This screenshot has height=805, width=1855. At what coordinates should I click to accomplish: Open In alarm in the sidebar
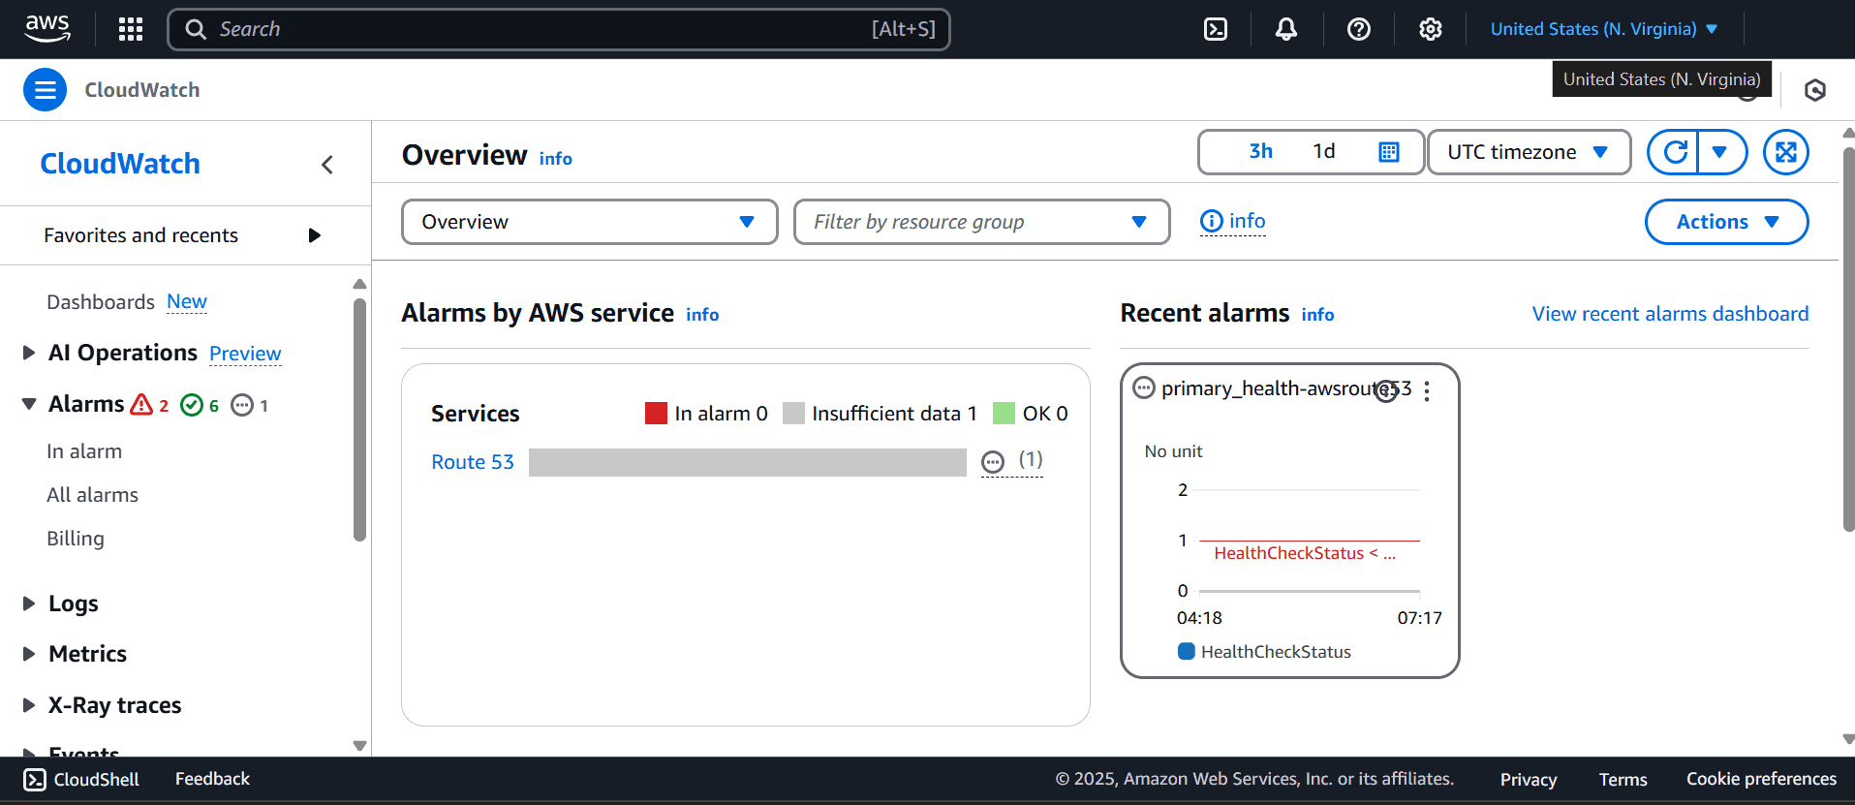pyautogui.click(x=84, y=451)
